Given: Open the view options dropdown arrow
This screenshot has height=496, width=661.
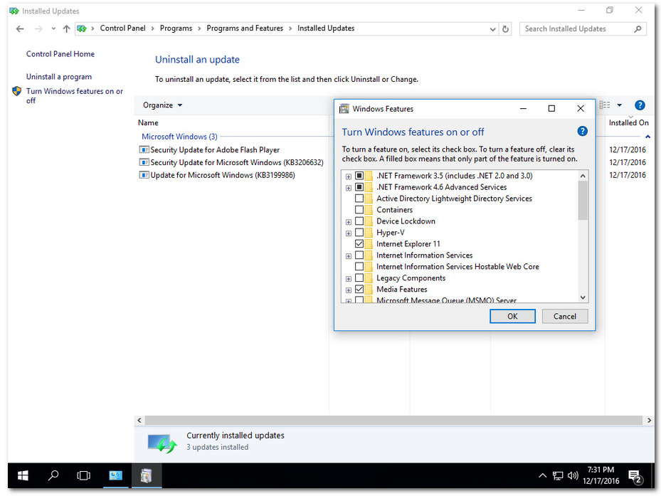Looking at the screenshot, I should point(619,105).
